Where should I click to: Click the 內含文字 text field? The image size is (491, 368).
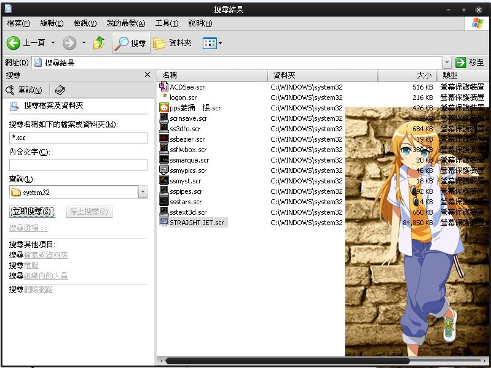pyautogui.click(x=78, y=165)
